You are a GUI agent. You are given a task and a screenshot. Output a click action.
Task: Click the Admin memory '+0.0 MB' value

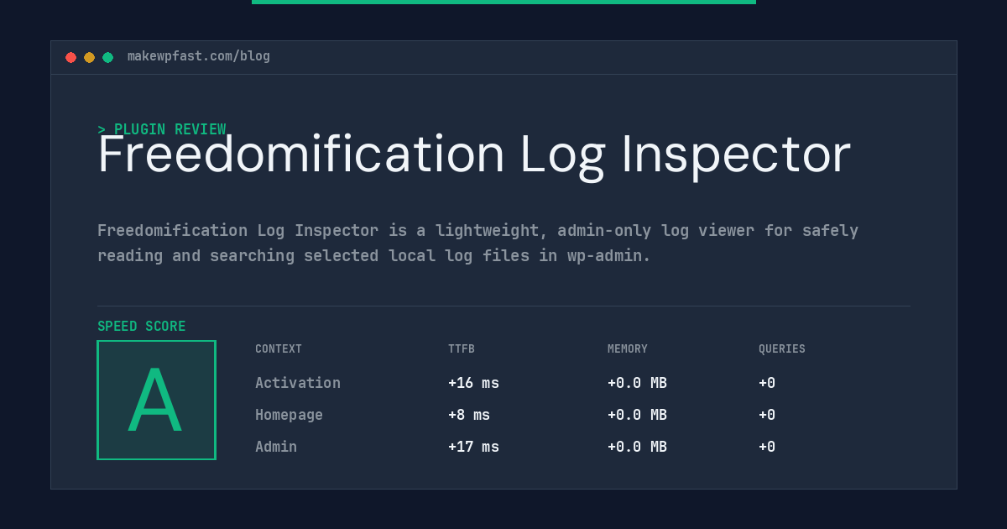[x=637, y=447]
